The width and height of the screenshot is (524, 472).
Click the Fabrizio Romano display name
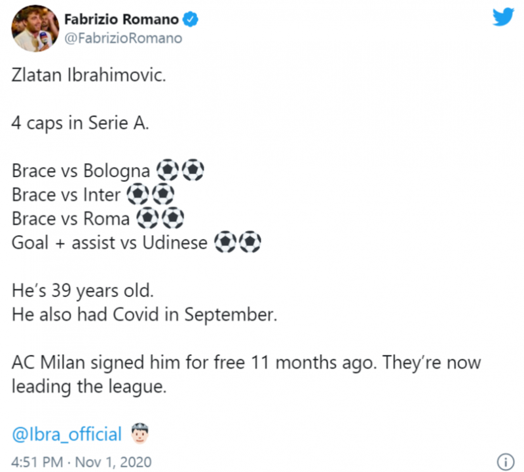pos(122,20)
